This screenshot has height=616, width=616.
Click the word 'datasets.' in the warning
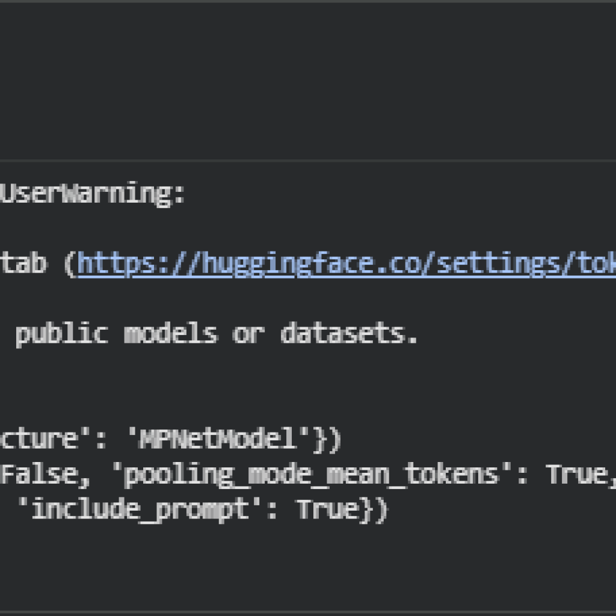pos(348,333)
